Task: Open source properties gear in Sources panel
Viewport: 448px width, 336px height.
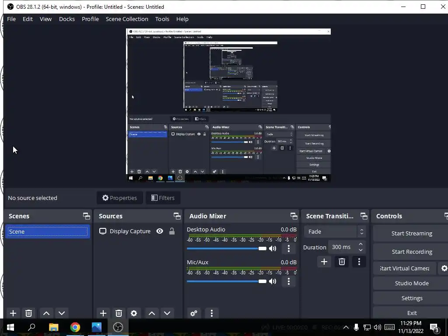Action: (134, 313)
